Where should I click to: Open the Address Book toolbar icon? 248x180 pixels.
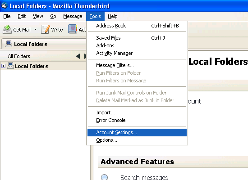pyautogui.click(x=73, y=29)
